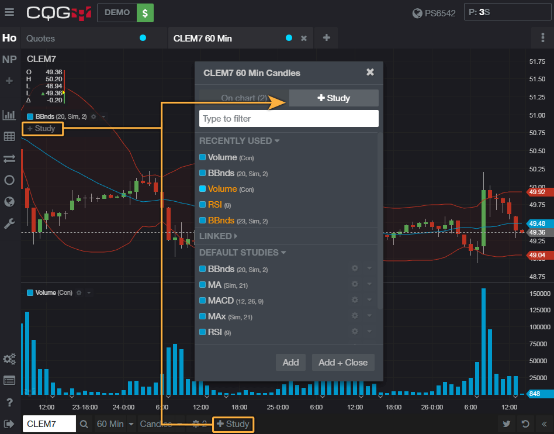Click the green dollar sign icon
The height and width of the screenshot is (434, 554).
[145, 12]
